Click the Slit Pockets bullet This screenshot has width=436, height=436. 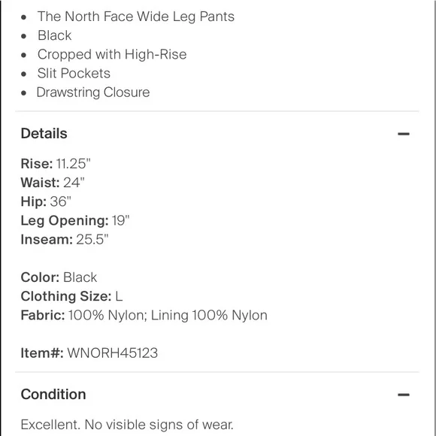[74, 74]
